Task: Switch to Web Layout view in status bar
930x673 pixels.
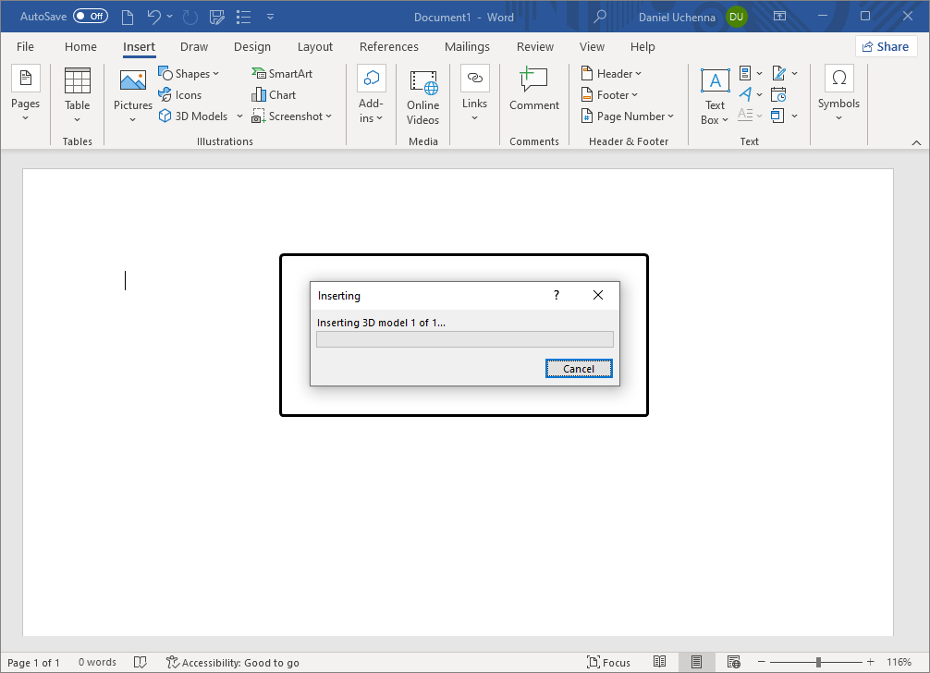Action: pyautogui.click(x=733, y=662)
